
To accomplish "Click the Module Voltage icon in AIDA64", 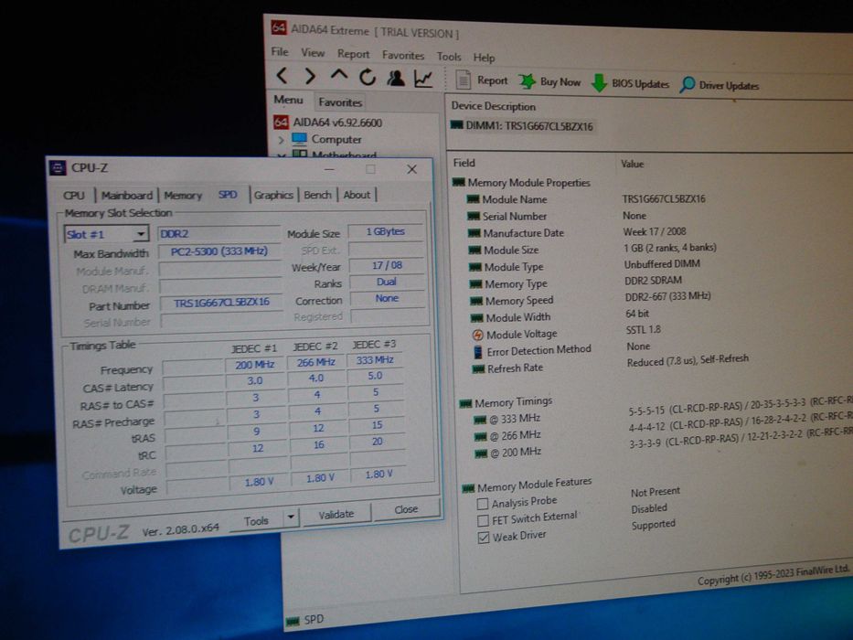I will pos(477,335).
